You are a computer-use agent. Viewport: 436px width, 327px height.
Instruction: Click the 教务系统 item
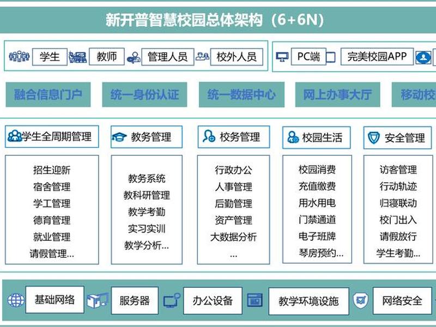tap(147, 179)
